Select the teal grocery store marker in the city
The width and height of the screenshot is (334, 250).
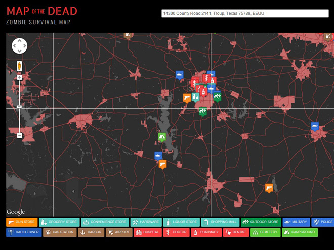pyautogui.click(x=195, y=97)
